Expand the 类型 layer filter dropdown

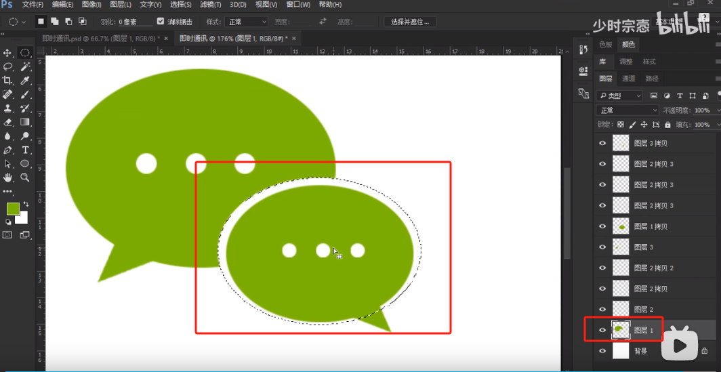(620, 96)
